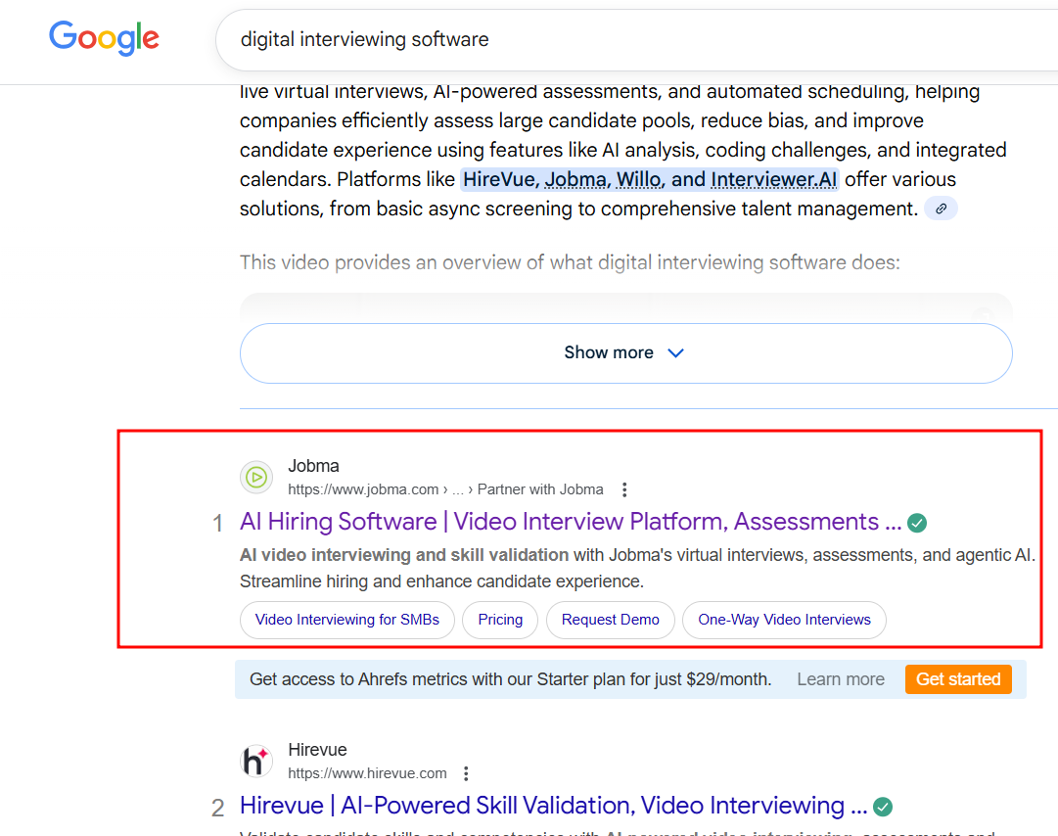Click the link icon after the AI overview

pos(941,208)
